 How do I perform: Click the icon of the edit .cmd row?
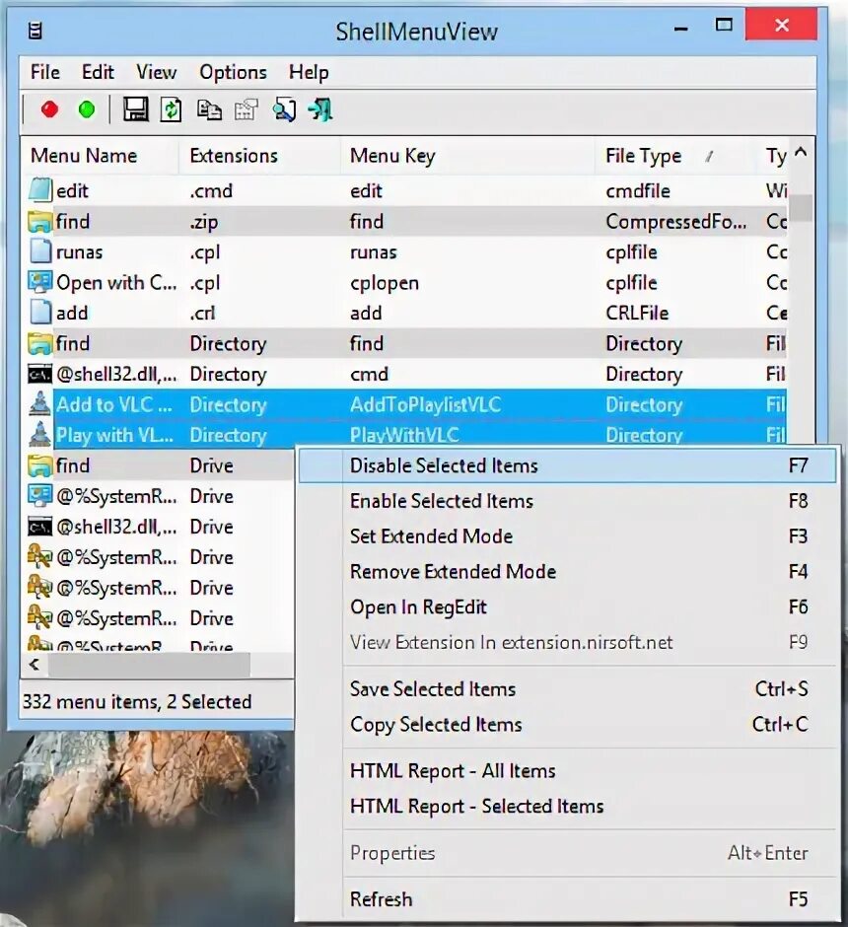click(x=40, y=190)
